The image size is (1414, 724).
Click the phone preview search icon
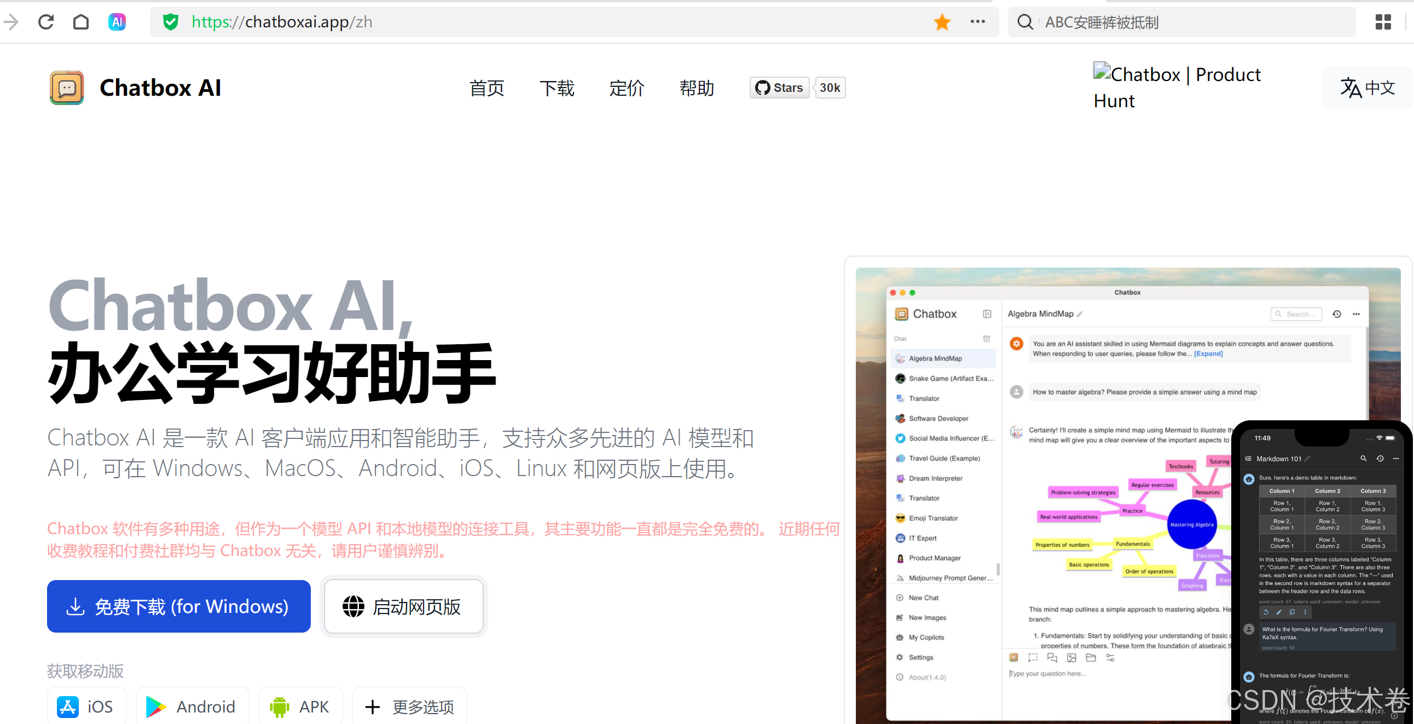[1363, 459]
